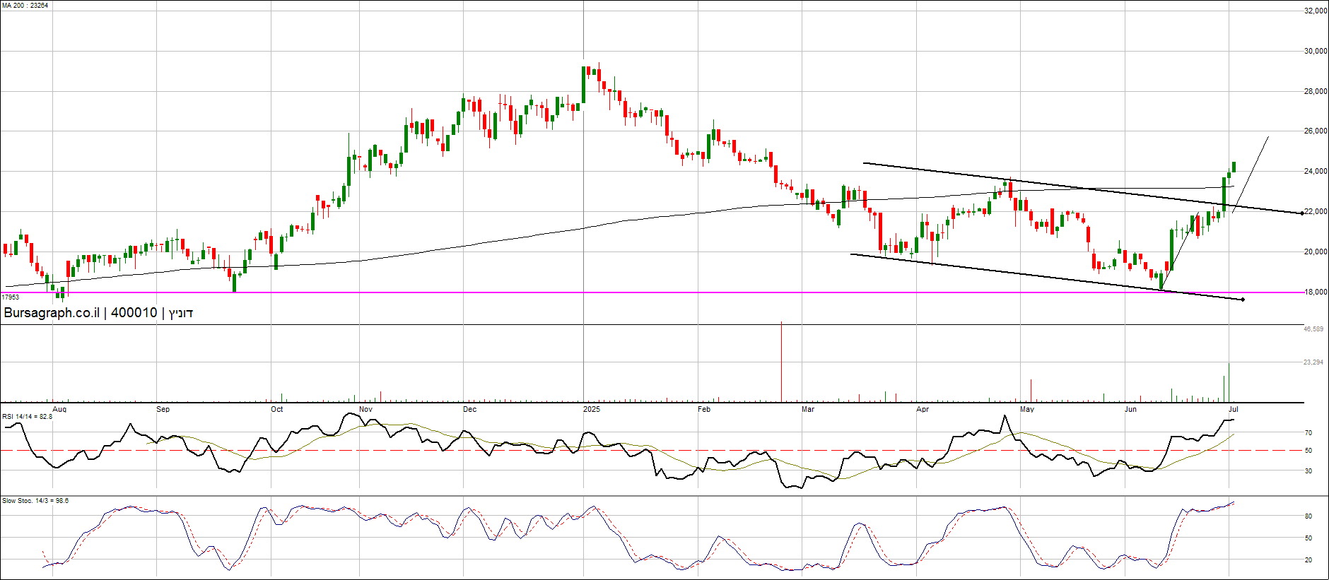Click the May label on time axis

point(1026,410)
